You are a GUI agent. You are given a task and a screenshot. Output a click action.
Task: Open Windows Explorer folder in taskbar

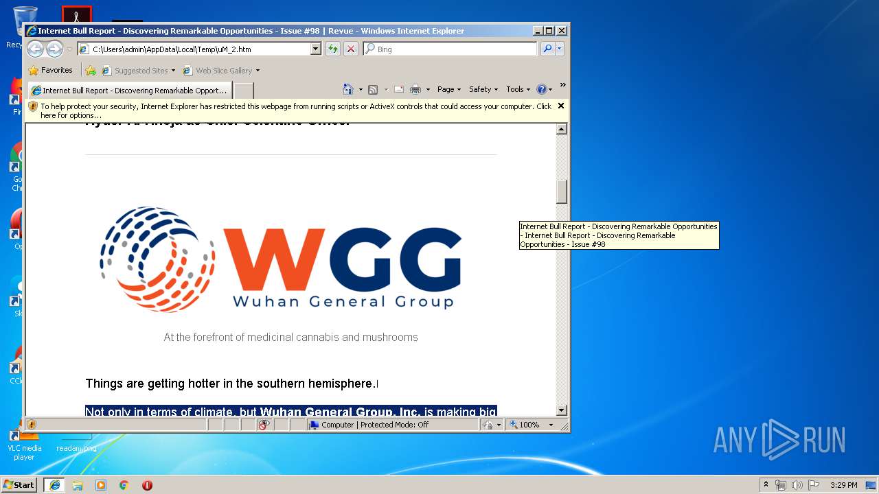click(78, 485)
